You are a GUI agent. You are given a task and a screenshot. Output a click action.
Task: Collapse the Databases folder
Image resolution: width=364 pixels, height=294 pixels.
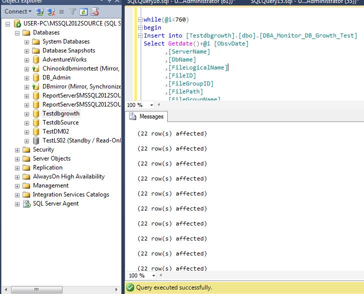coord(17,33)
